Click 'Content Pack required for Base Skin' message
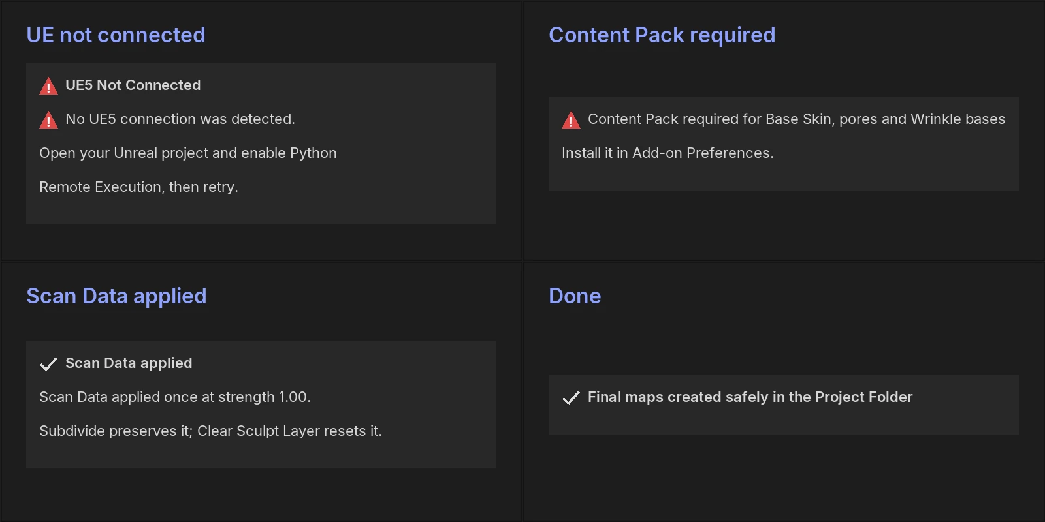 (796, 119)
